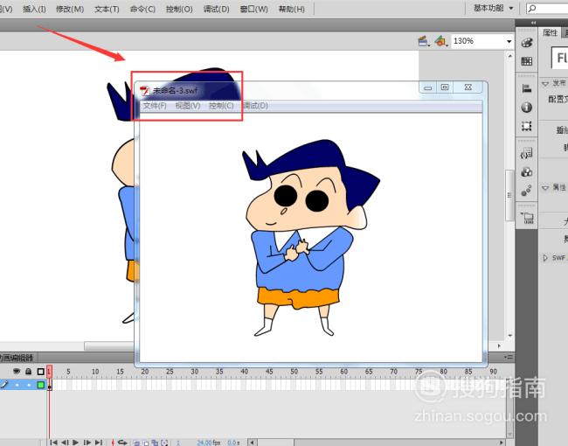Viewport: 568px width, 446px height.
Task: Click the Edit Scene clapperboard icon
Action: coord(424,41)
